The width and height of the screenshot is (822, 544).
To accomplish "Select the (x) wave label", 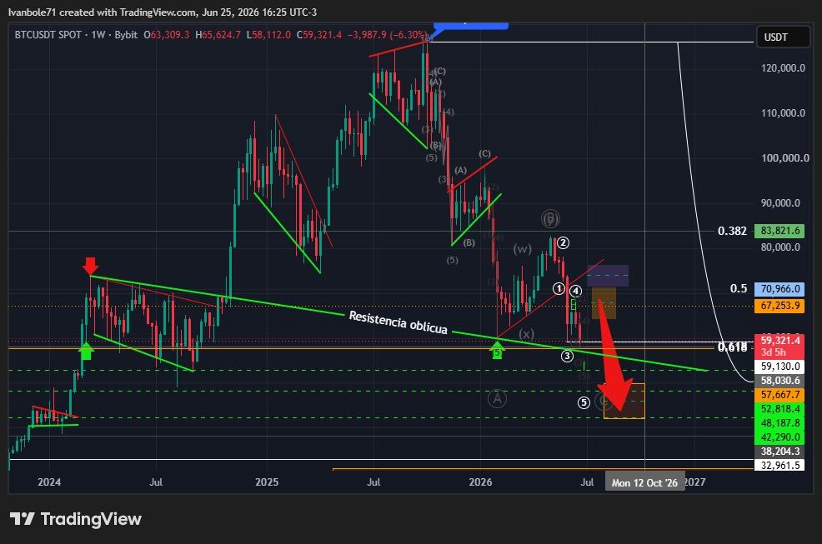I will point(526,333).
